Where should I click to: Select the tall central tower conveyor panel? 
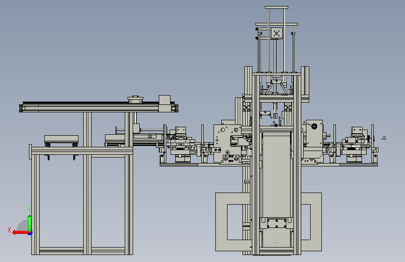click(x=277, y=174)
